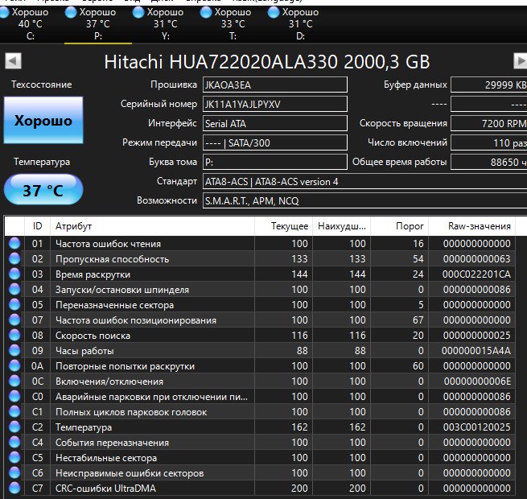Click the Буфер данных value 29999 KB

pyautogui.click(x=488, y=85)
